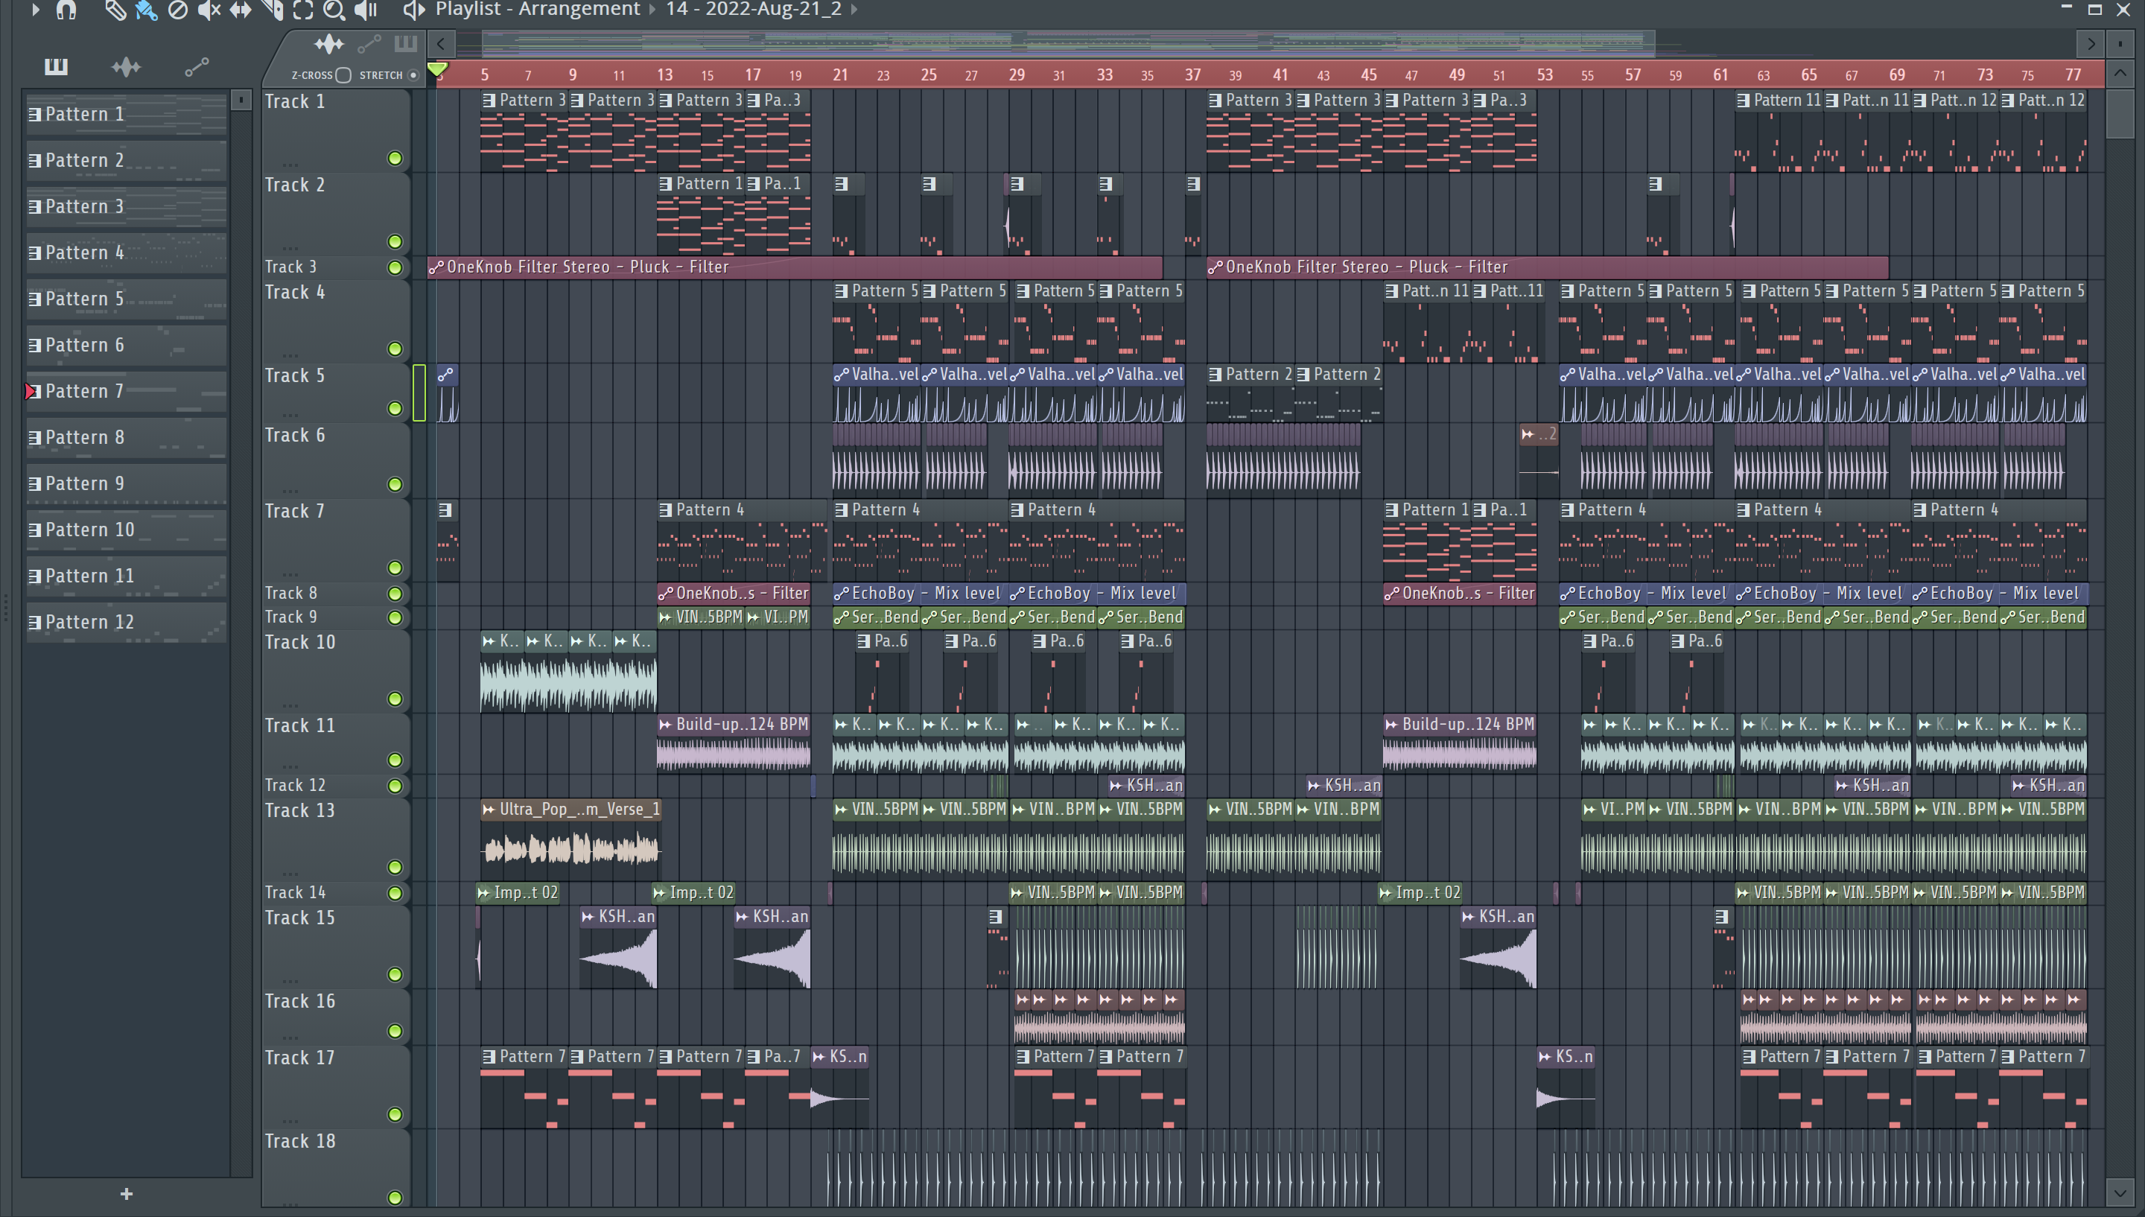Image resolution: width=2145 pixels, height=1217 pixels.
Task: Select the Mute tool
Action: pos(209,10)
